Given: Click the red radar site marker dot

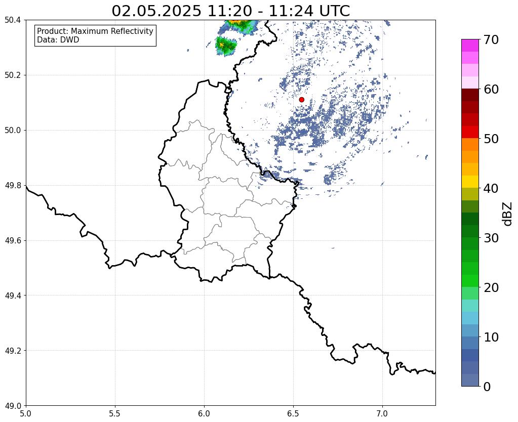Looking at the screenshot, I should coord(301,99).
